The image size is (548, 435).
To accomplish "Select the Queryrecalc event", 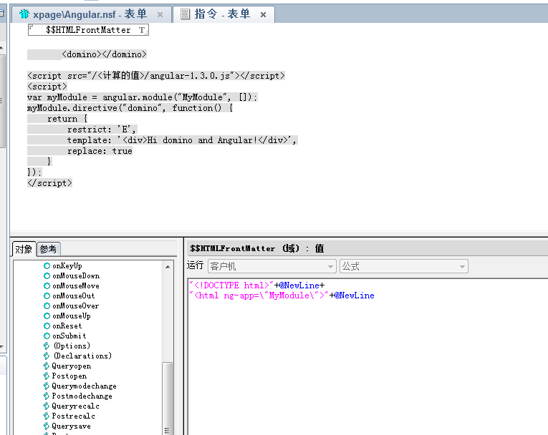I will [75, 406].
